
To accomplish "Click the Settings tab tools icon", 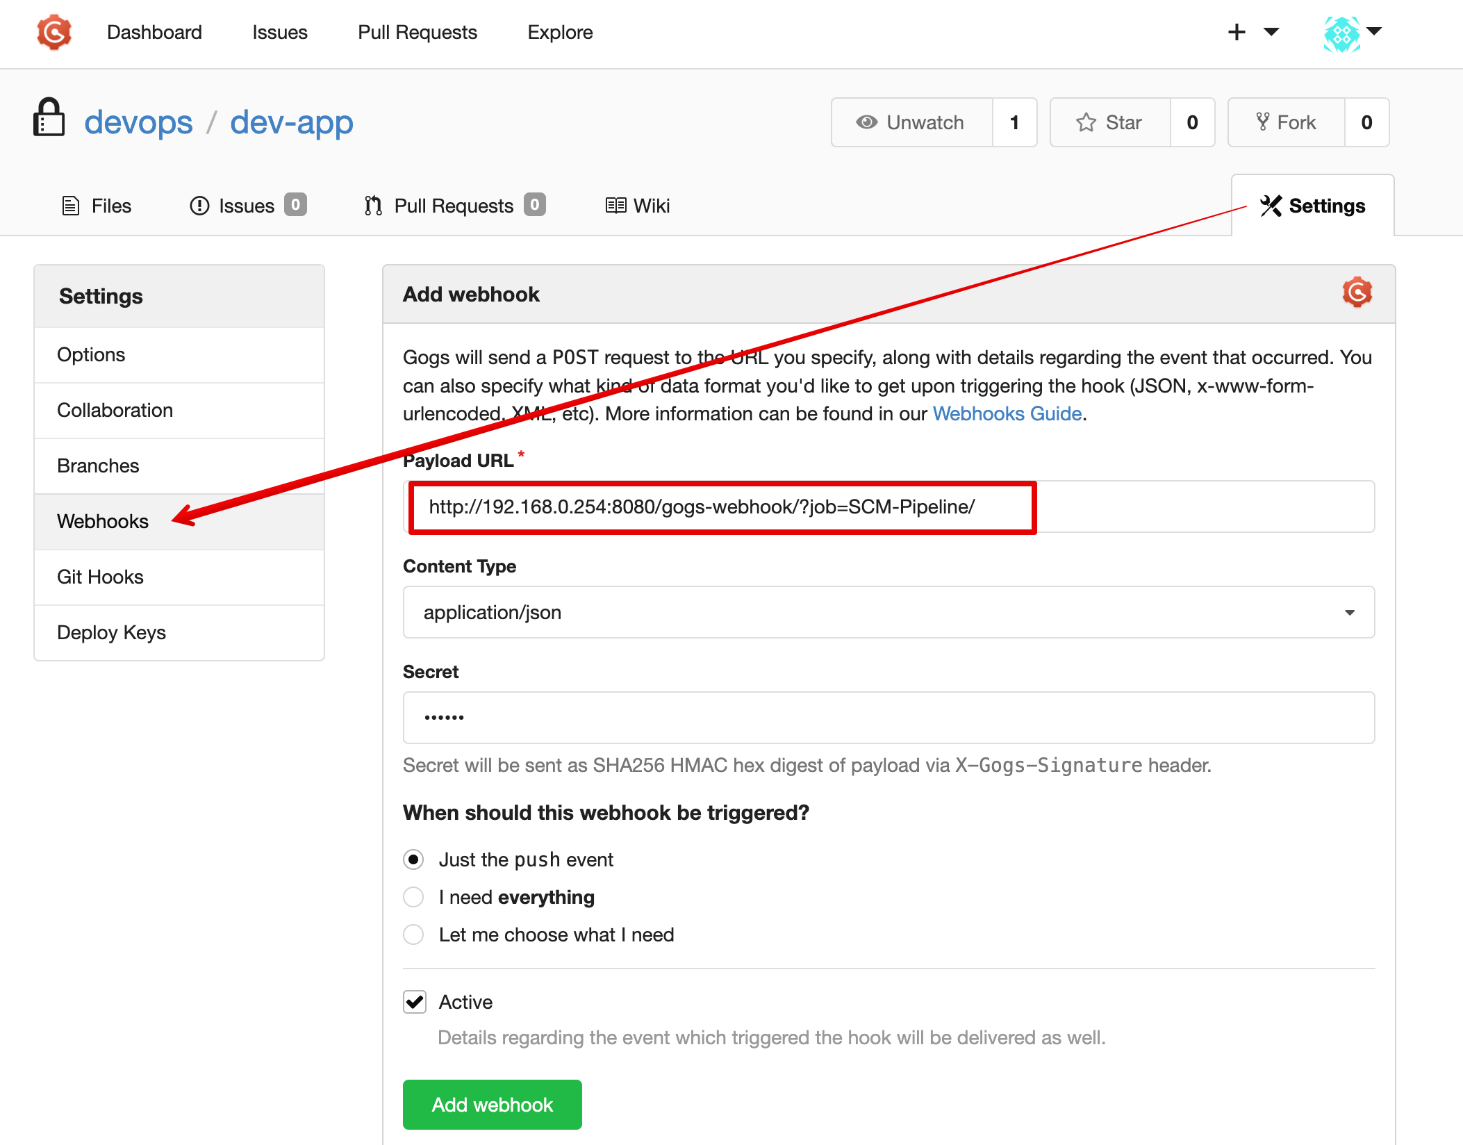I will tap(1271, 206).
